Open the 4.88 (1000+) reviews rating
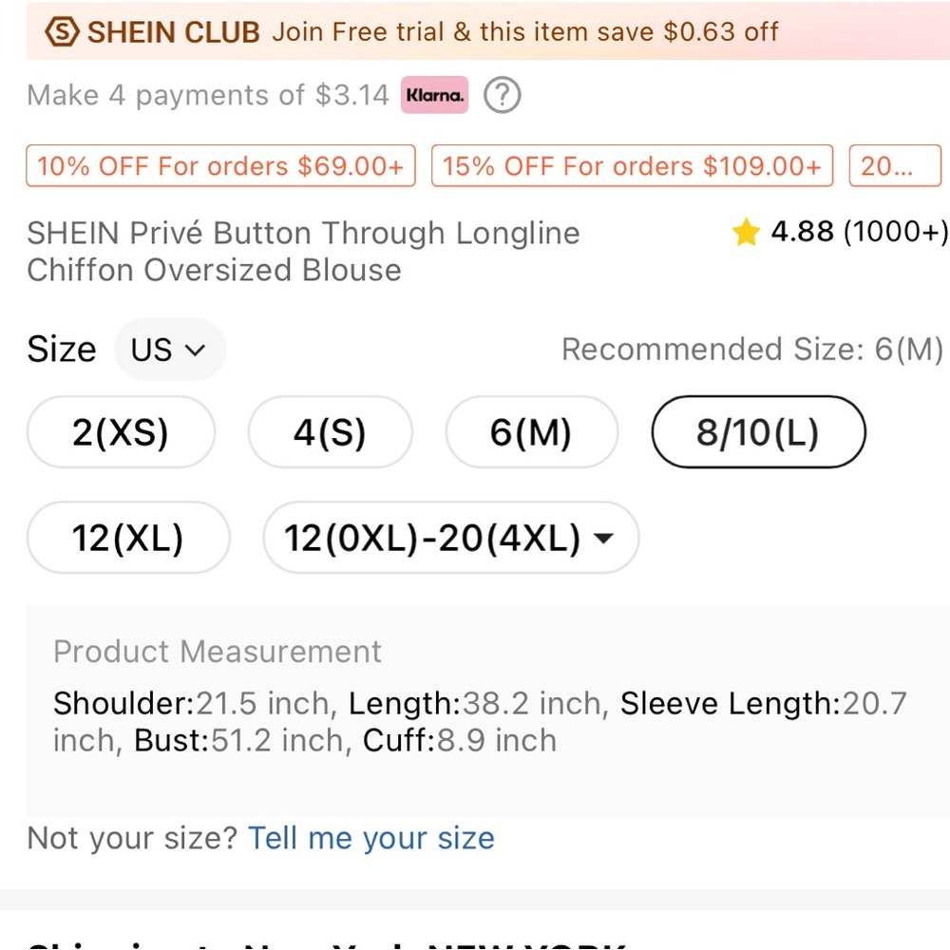This screenshot has height=950, width=950. (x=858, y=233)
